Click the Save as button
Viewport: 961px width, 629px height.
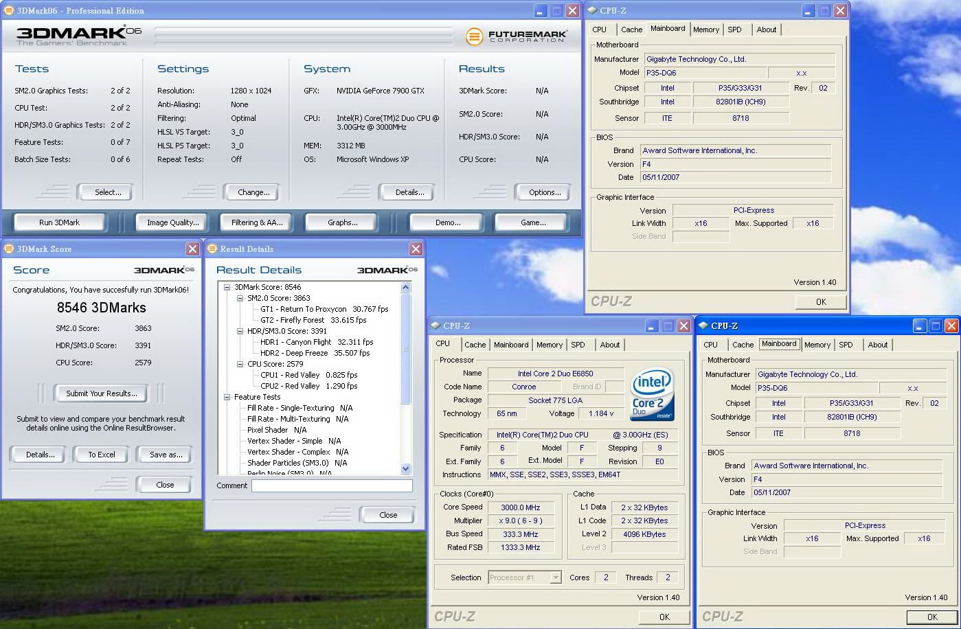pyautogui.click(x=165, y=455)
